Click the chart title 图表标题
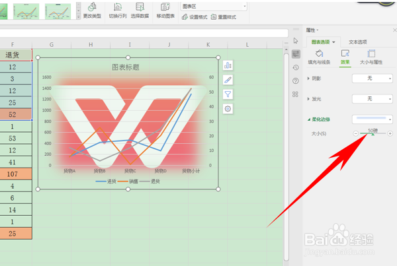397x266 pixels. [x=126, y=67]
